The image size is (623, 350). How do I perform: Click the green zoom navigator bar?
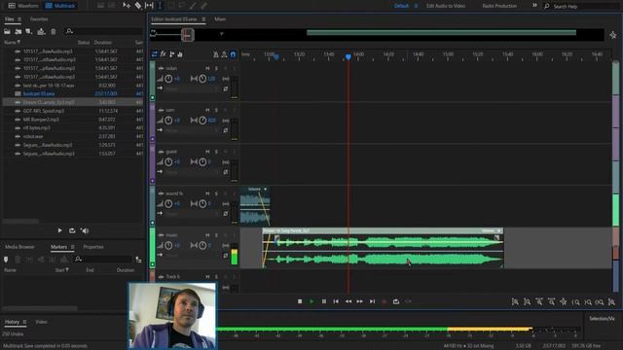[441, 32]
